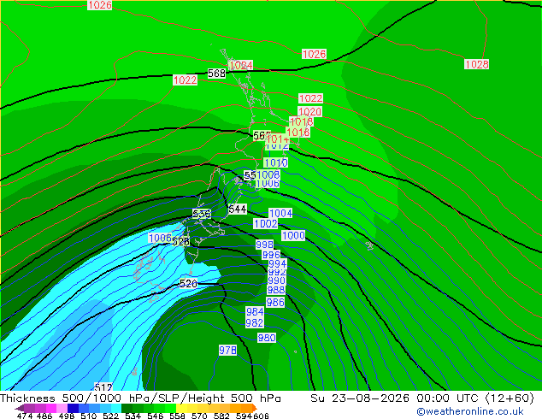Image resolution: width=542 pixels, height=419 pixels.
Task: Click the red 1024 isobar label
Action: point(241,65)
